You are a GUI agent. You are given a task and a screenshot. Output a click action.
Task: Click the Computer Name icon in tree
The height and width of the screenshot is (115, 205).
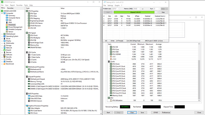(x=7, y=18)
